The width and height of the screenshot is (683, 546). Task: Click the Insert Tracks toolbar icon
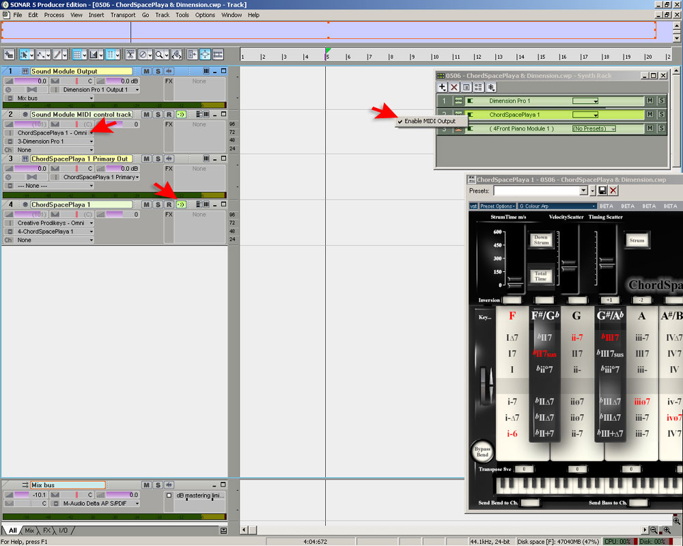click(9, 55)
